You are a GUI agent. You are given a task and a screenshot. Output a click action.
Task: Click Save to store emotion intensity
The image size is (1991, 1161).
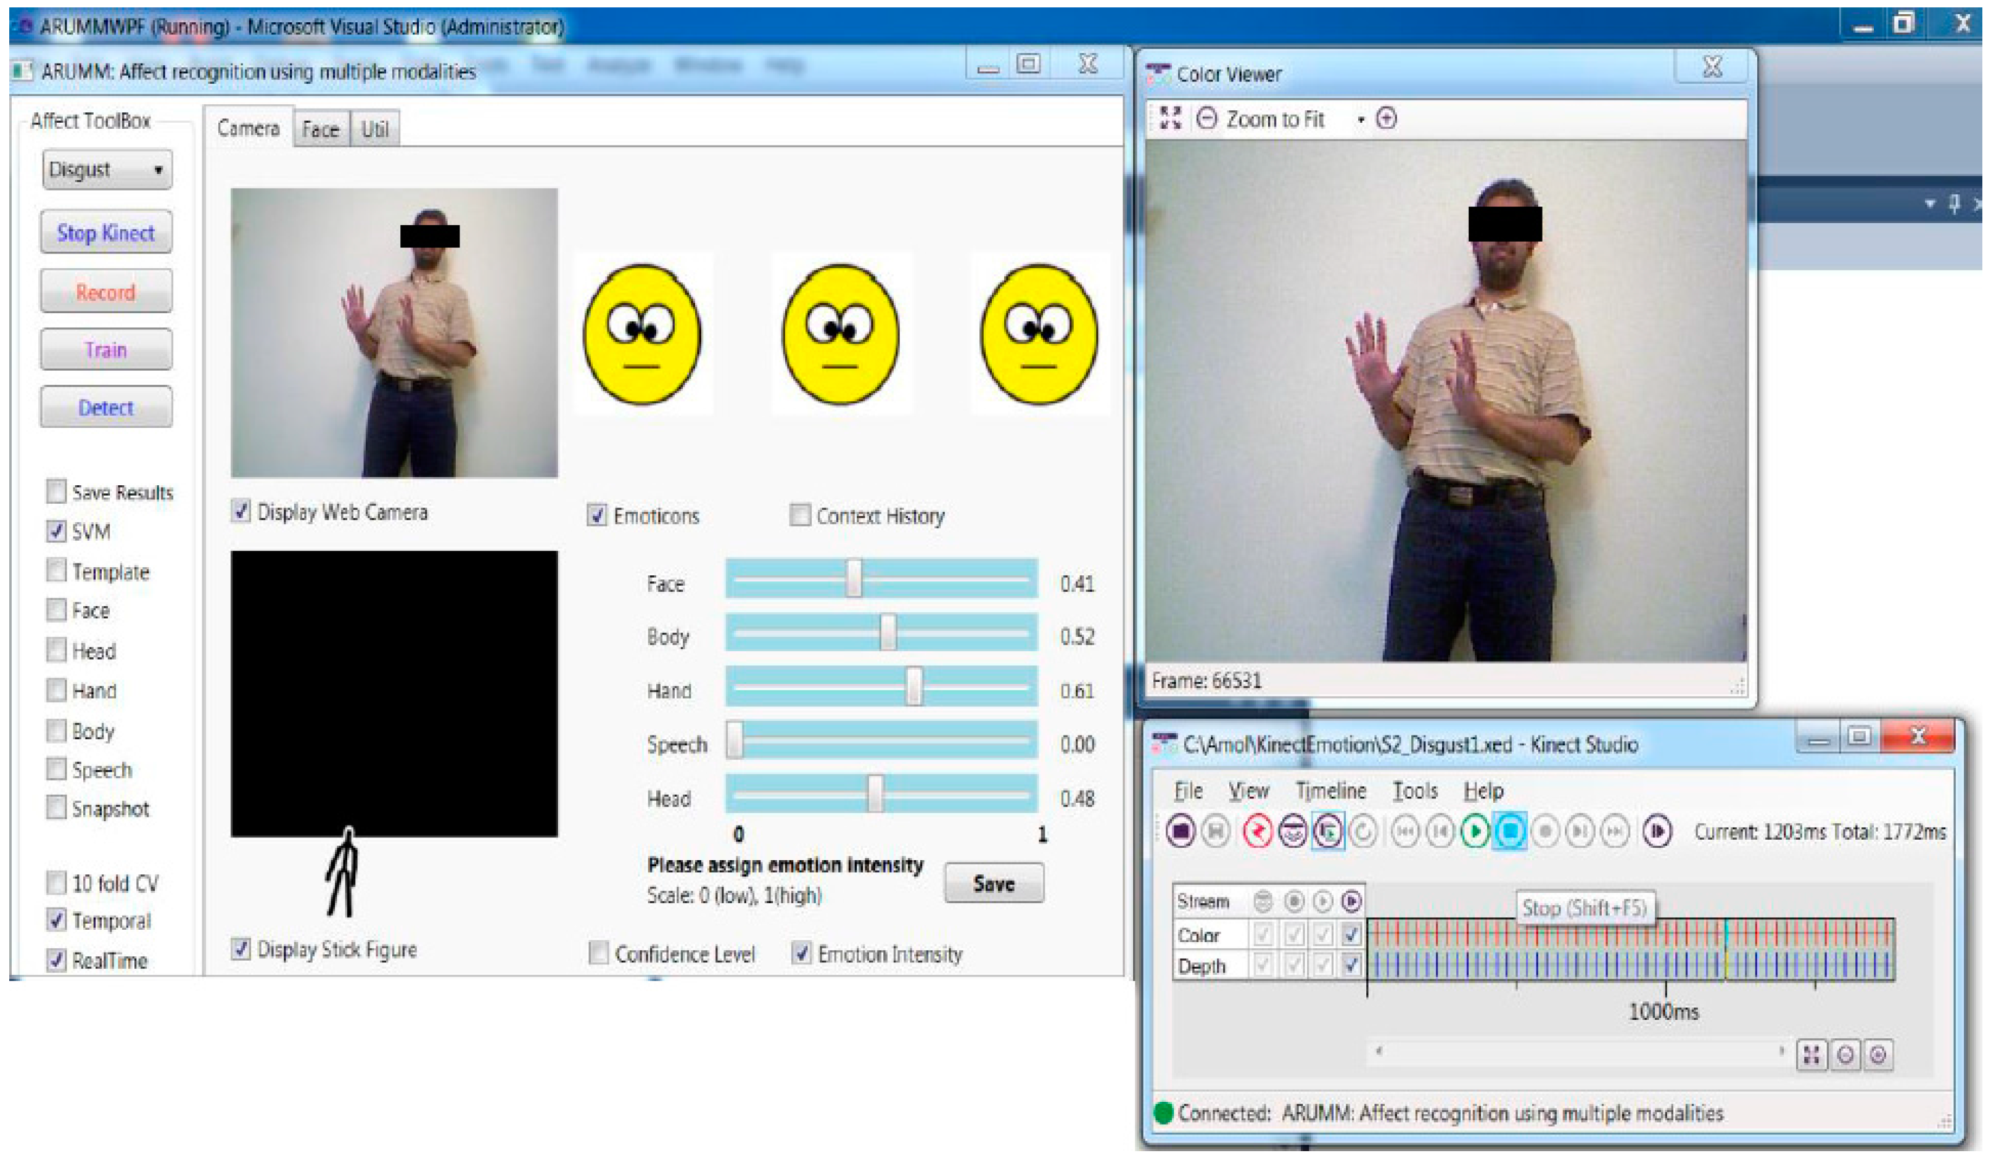pyautogui.click(x=994, y=883)
